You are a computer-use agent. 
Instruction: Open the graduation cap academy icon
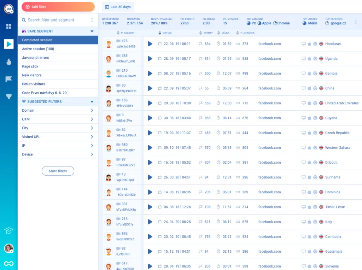click(x=8, y=231)
